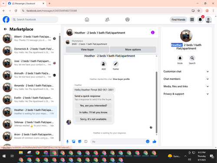Open the Chrome three-dot menu
Screen dimensions: 217x163
click(x=213, y=11)
